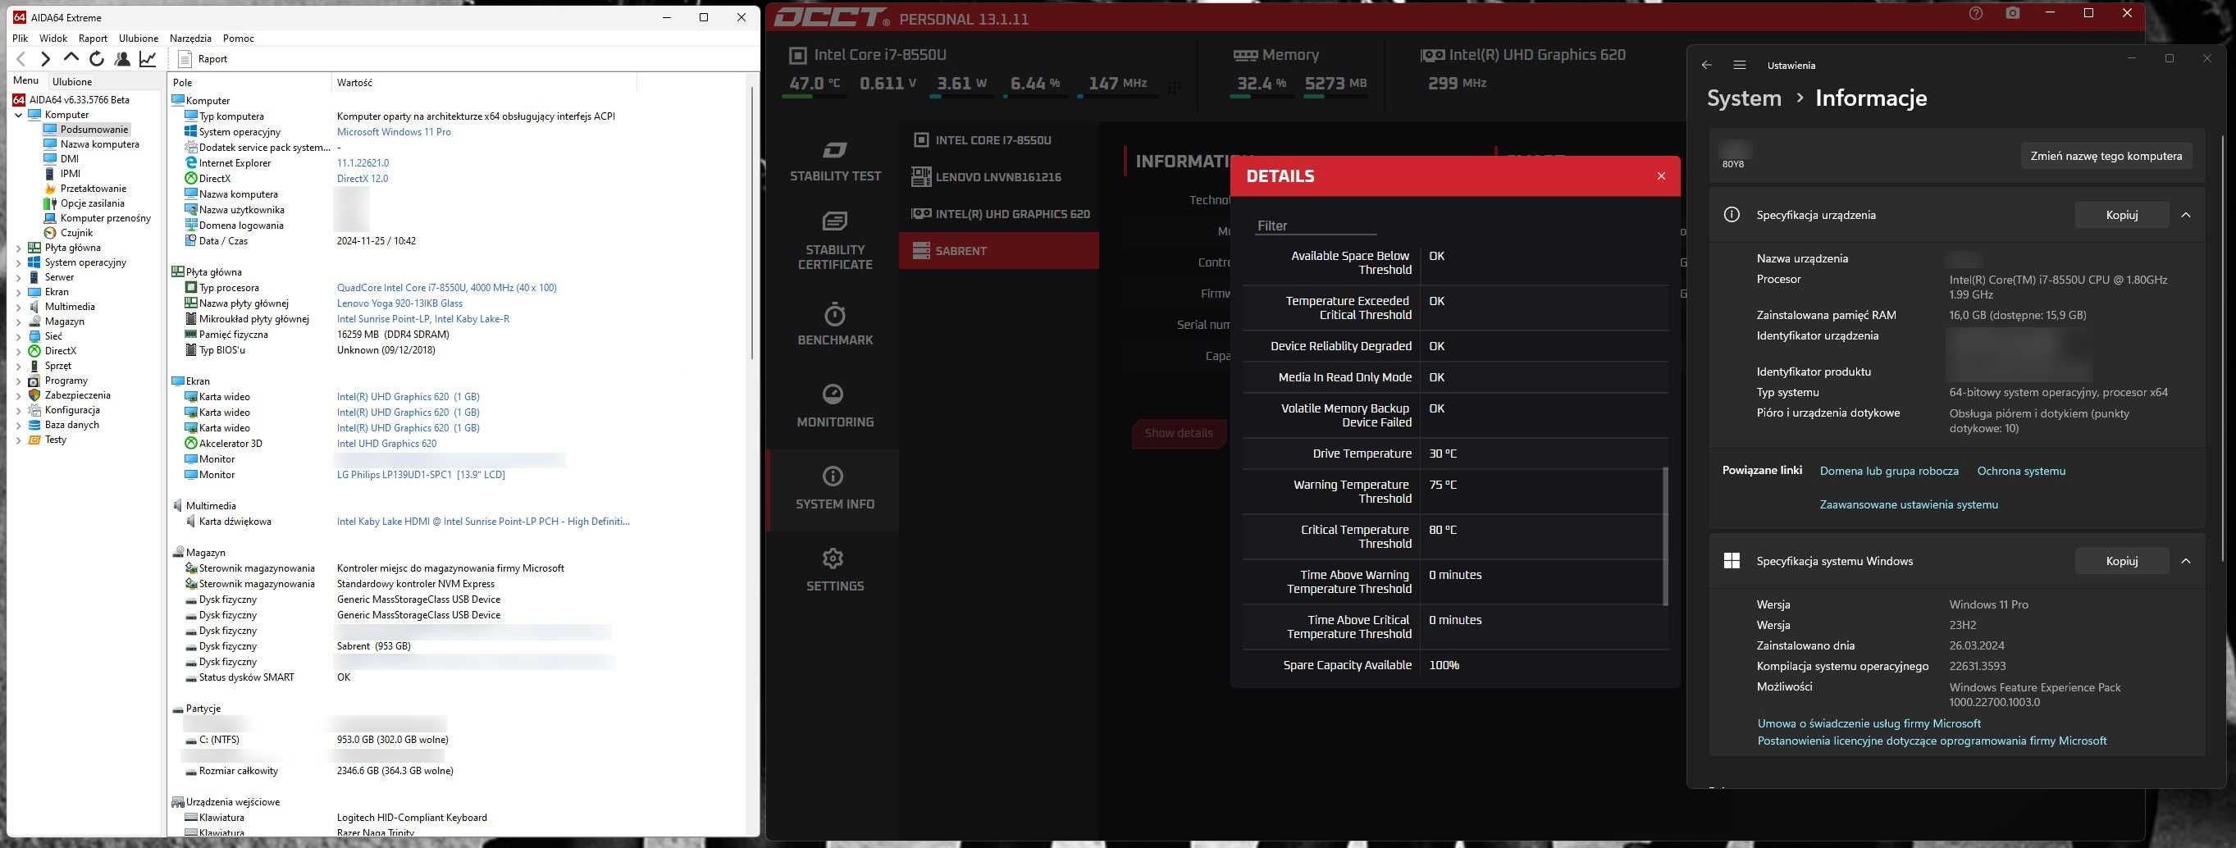Select Czujnik in AIDA64 tree
Viewport: 2236px width, 848px height.
76,233
